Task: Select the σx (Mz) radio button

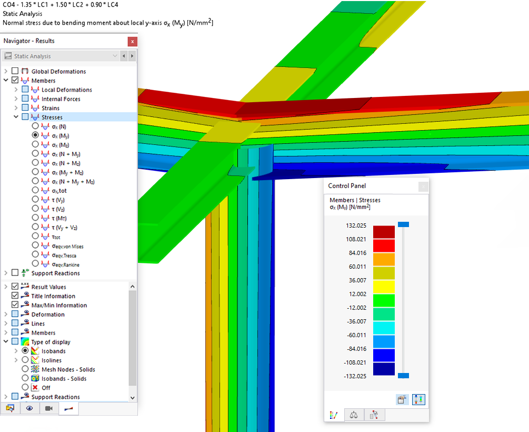Action: click(35, 144)
